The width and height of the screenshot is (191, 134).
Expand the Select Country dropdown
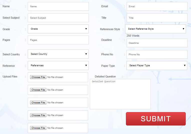tap(58, 54)
